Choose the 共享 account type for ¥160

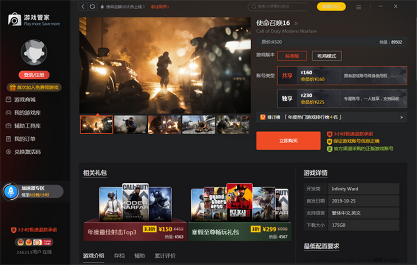click(342, 76)
